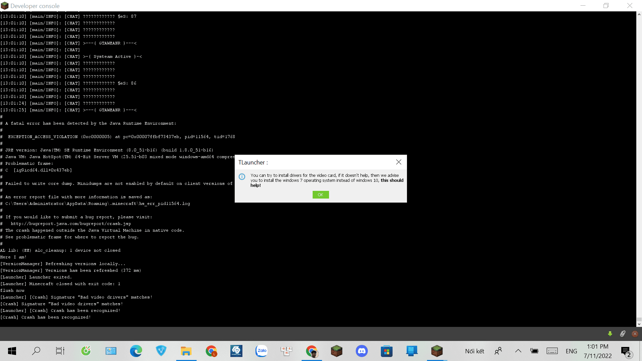Open Microsoft Edge from the taskbar
Screen dimensions: 642x361
coord(136,351)
